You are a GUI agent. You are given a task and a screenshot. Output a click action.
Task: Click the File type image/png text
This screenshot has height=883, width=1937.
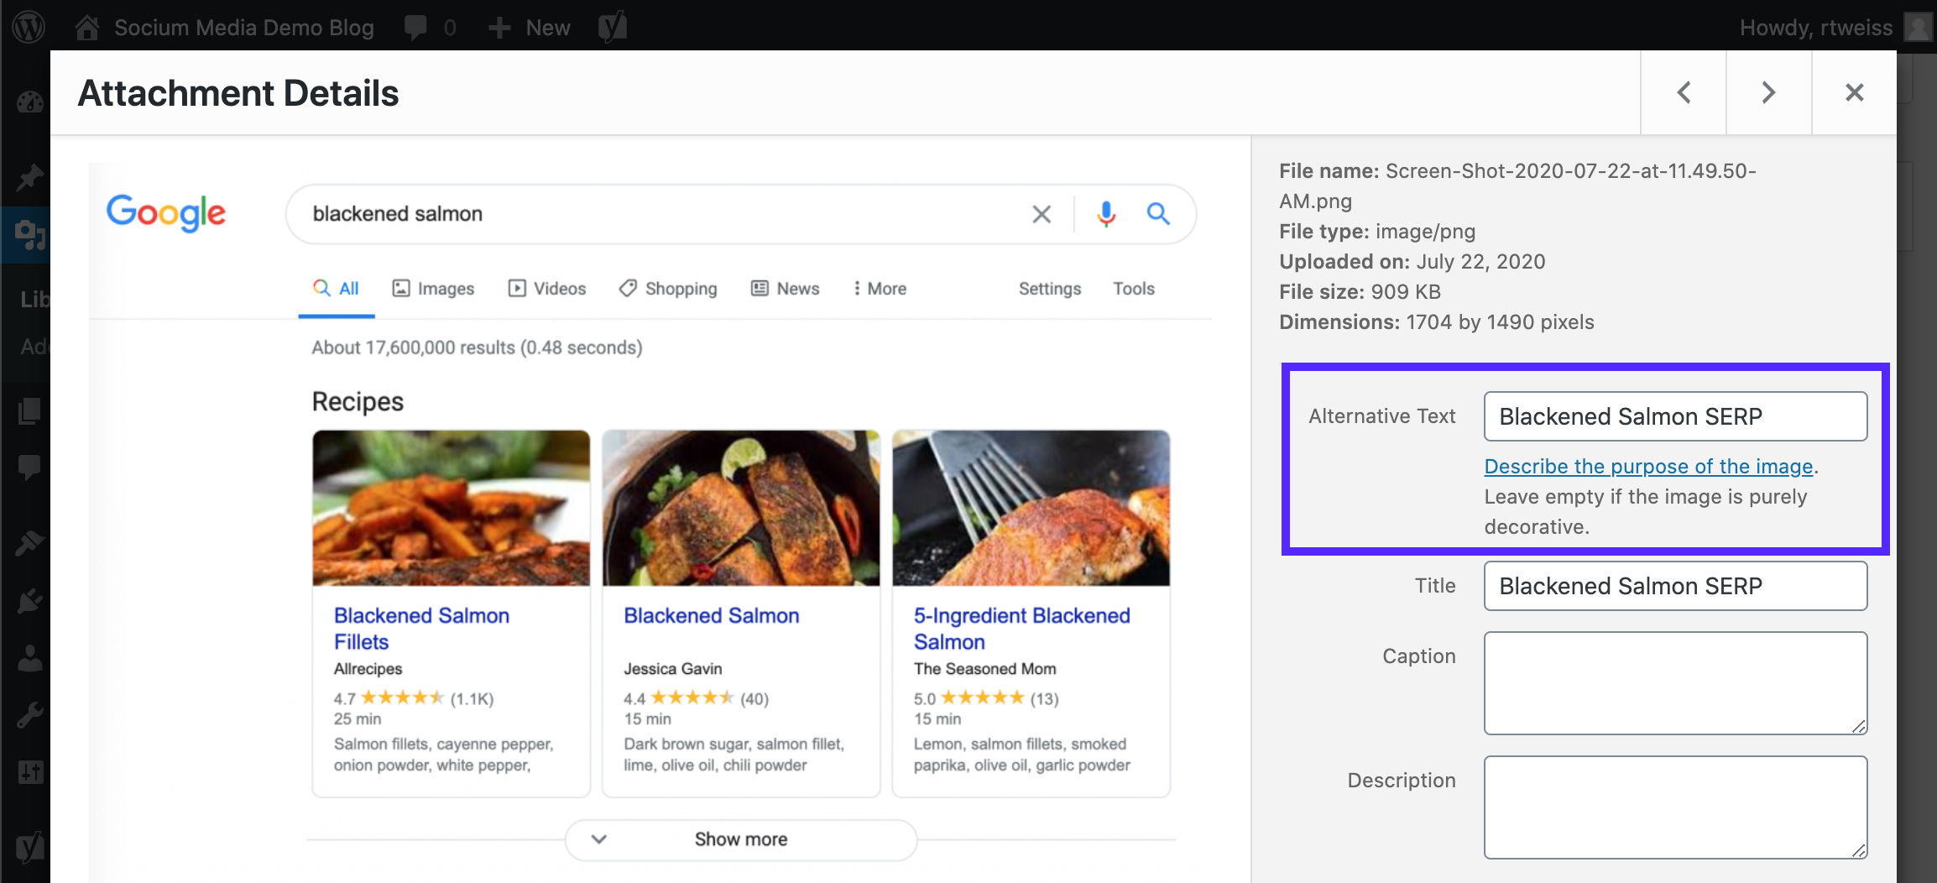[1377, 232]
